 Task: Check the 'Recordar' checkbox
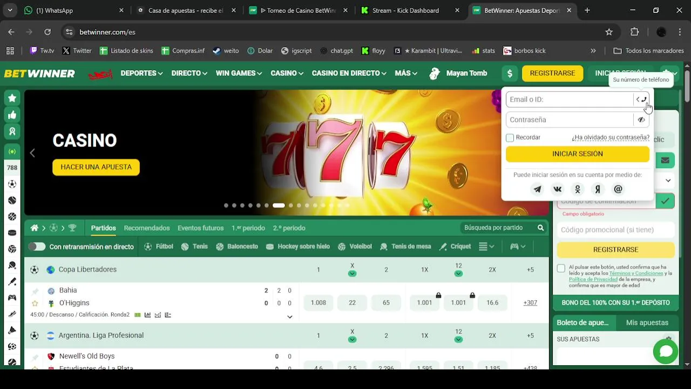pyautogui.click(x=510, y=138)
